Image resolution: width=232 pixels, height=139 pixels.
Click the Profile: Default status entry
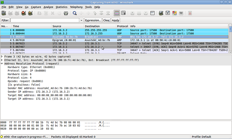201,137
